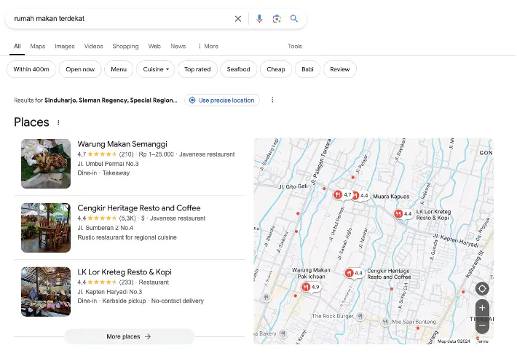Open Warung Makan Semanggi food photo
517x356 pixels.
pyautogui.click(x=46, y=164)
